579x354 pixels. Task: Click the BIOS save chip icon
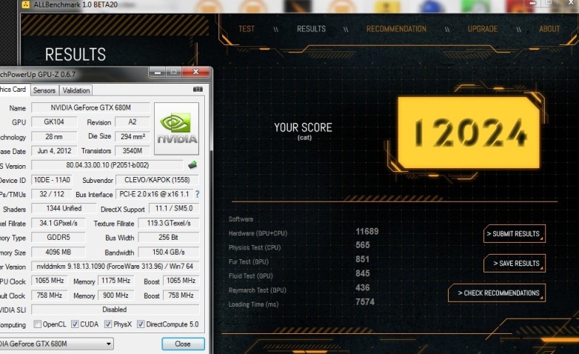pyautogui.click(x=193, y=165)
